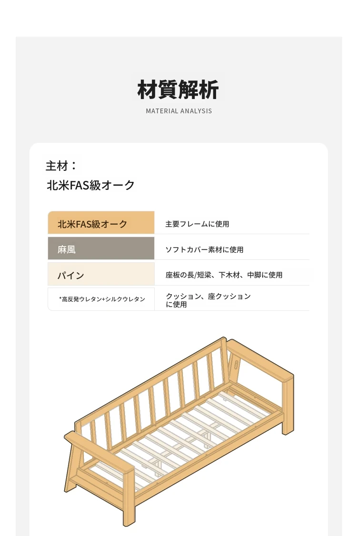
Task: Select the 主材： label
Action: coord(61,166)
